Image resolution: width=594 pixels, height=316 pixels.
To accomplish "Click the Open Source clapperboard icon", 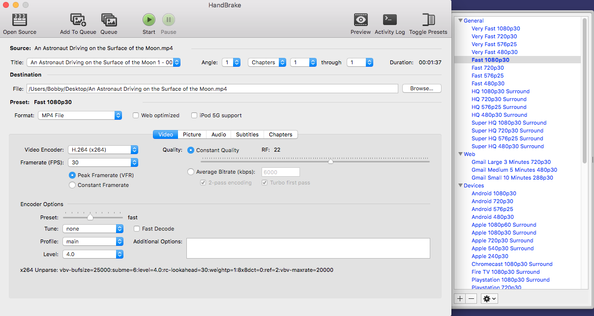I will click(20, 20).
